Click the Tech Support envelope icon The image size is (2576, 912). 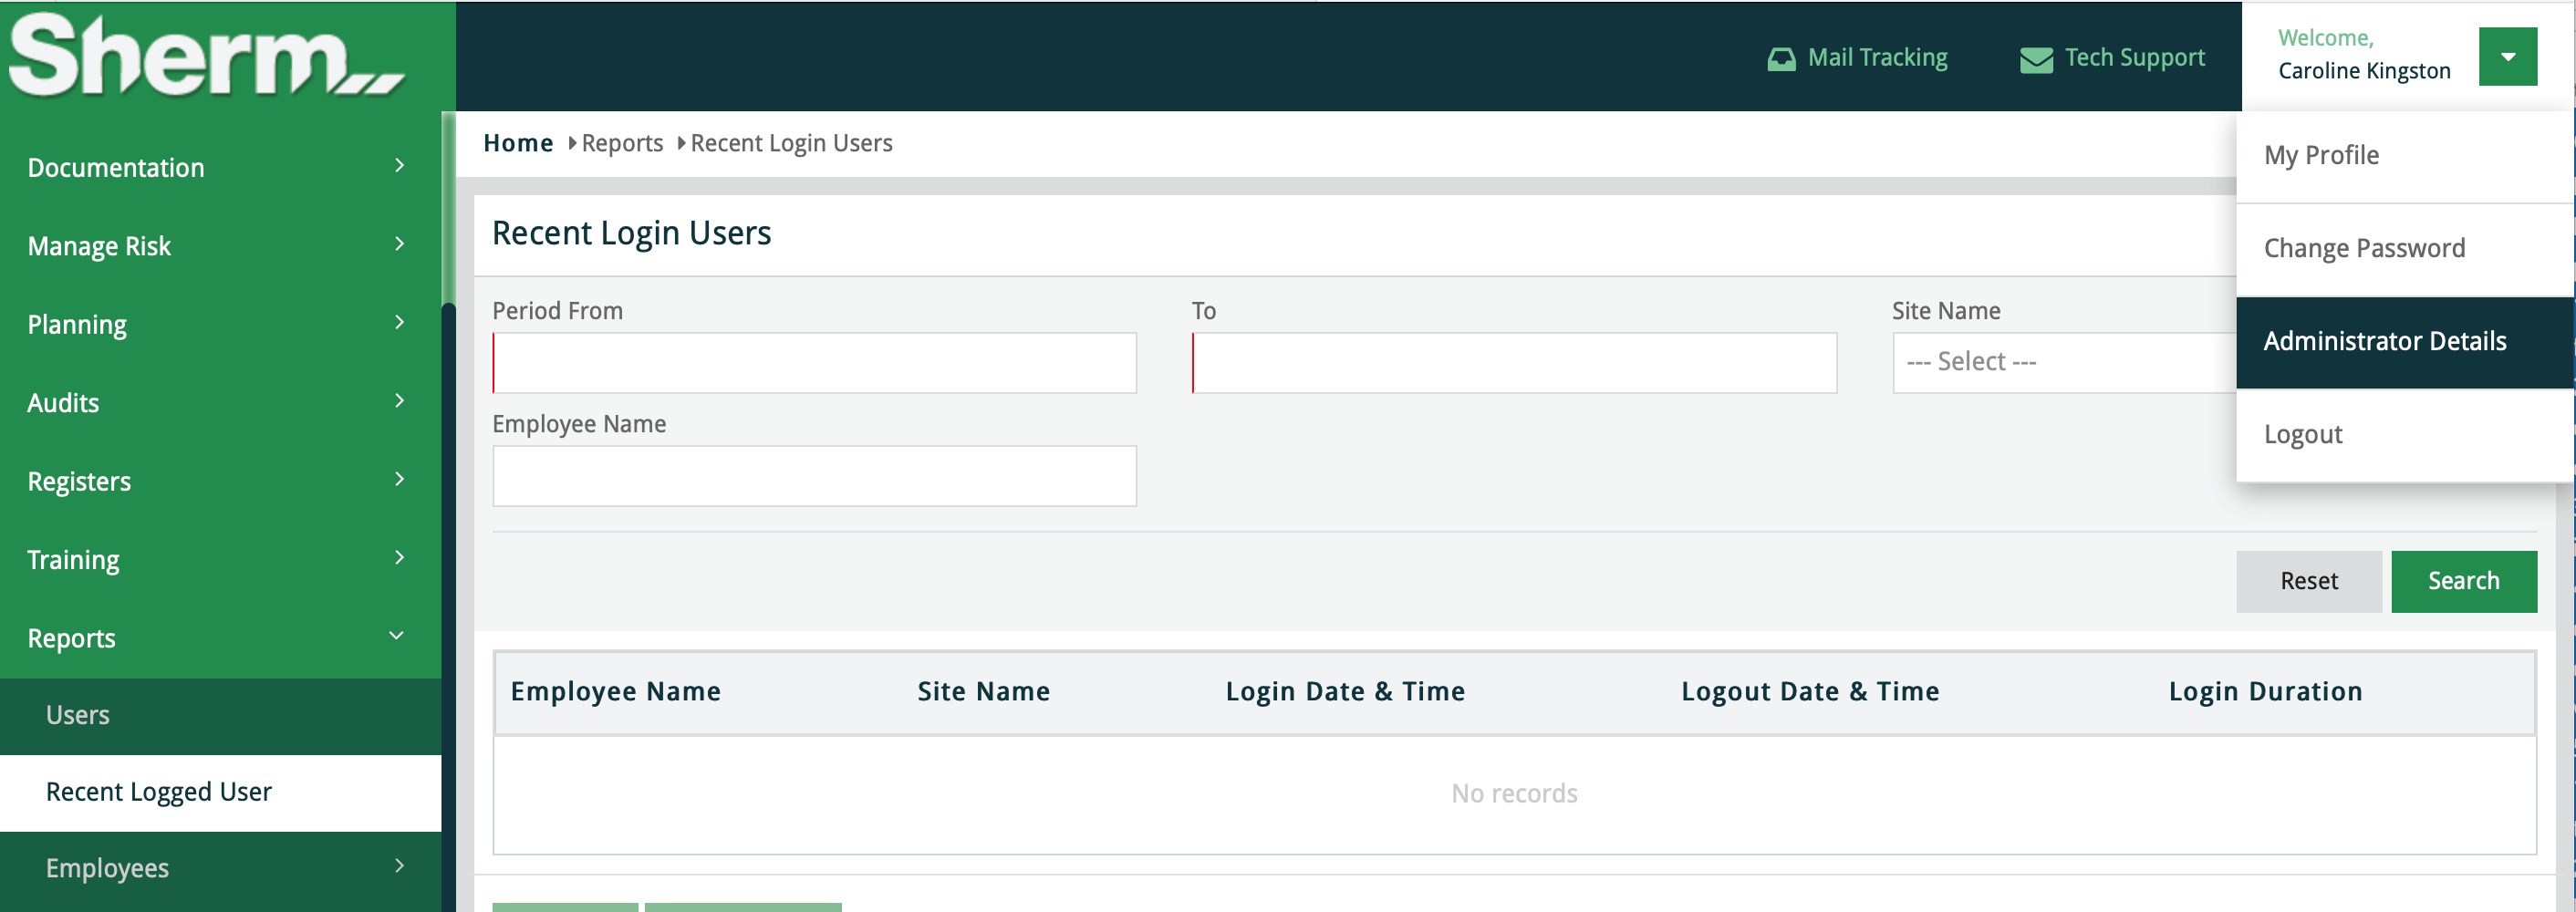(2035, 59)
